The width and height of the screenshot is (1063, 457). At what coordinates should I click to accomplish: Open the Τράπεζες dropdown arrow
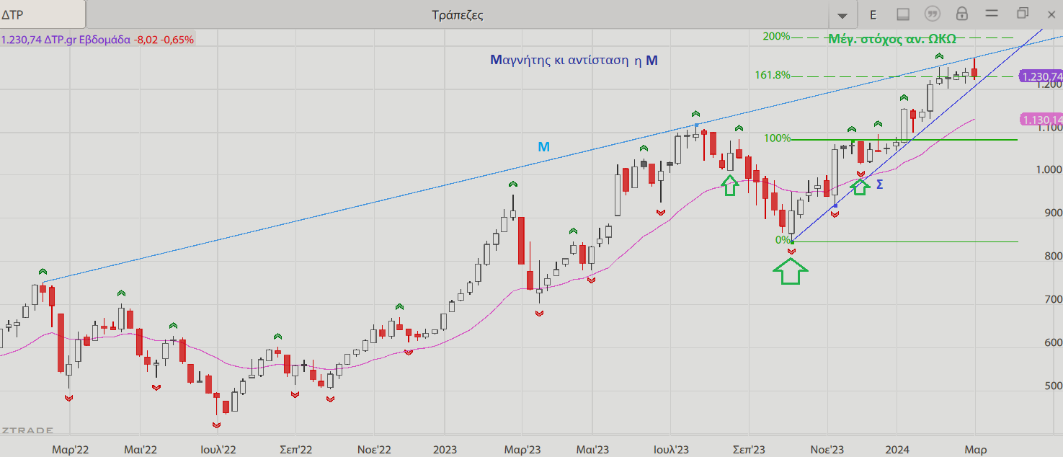(x=842, y=15)
